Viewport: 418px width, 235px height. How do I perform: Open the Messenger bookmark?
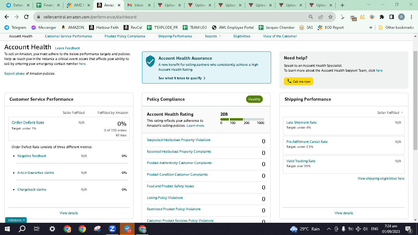(43, 28)
